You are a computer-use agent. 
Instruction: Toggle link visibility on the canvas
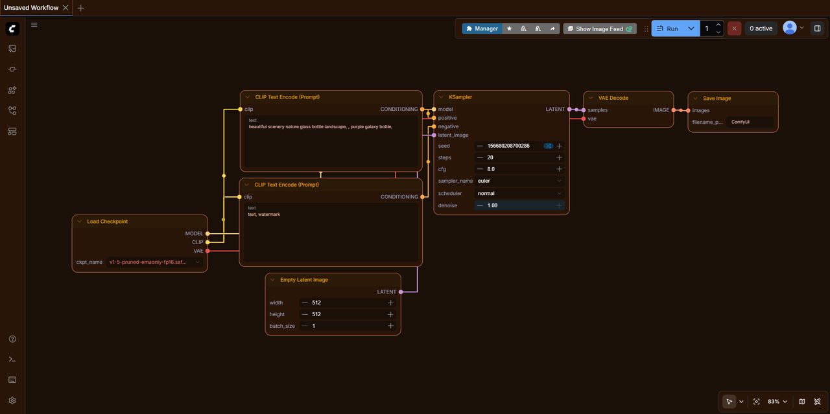817,402
